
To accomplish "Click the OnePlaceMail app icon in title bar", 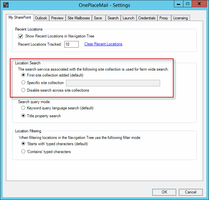I will [6, 5].
